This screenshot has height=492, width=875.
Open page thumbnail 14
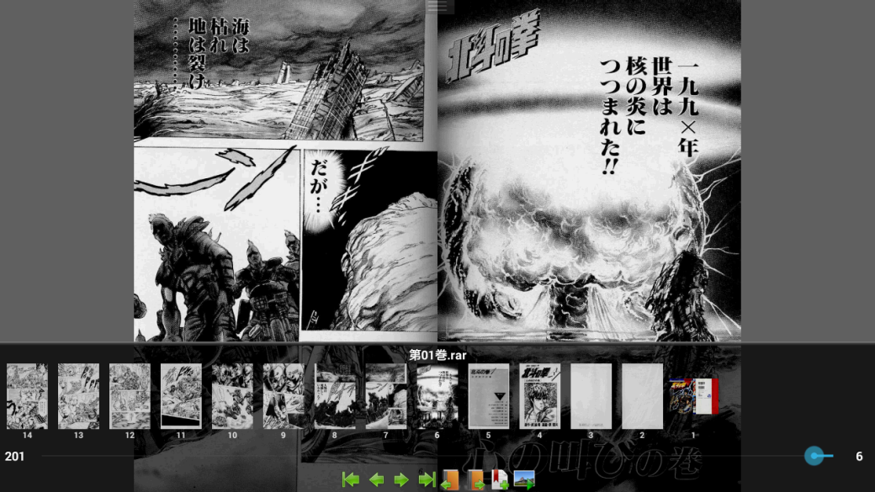tap(27, 396)
